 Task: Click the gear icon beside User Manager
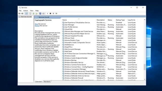[63, 25]
